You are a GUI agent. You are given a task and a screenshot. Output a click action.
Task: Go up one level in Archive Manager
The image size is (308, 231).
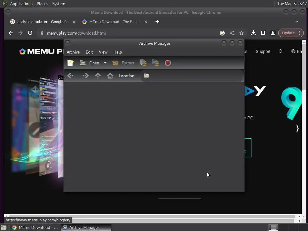coord(98,75)
